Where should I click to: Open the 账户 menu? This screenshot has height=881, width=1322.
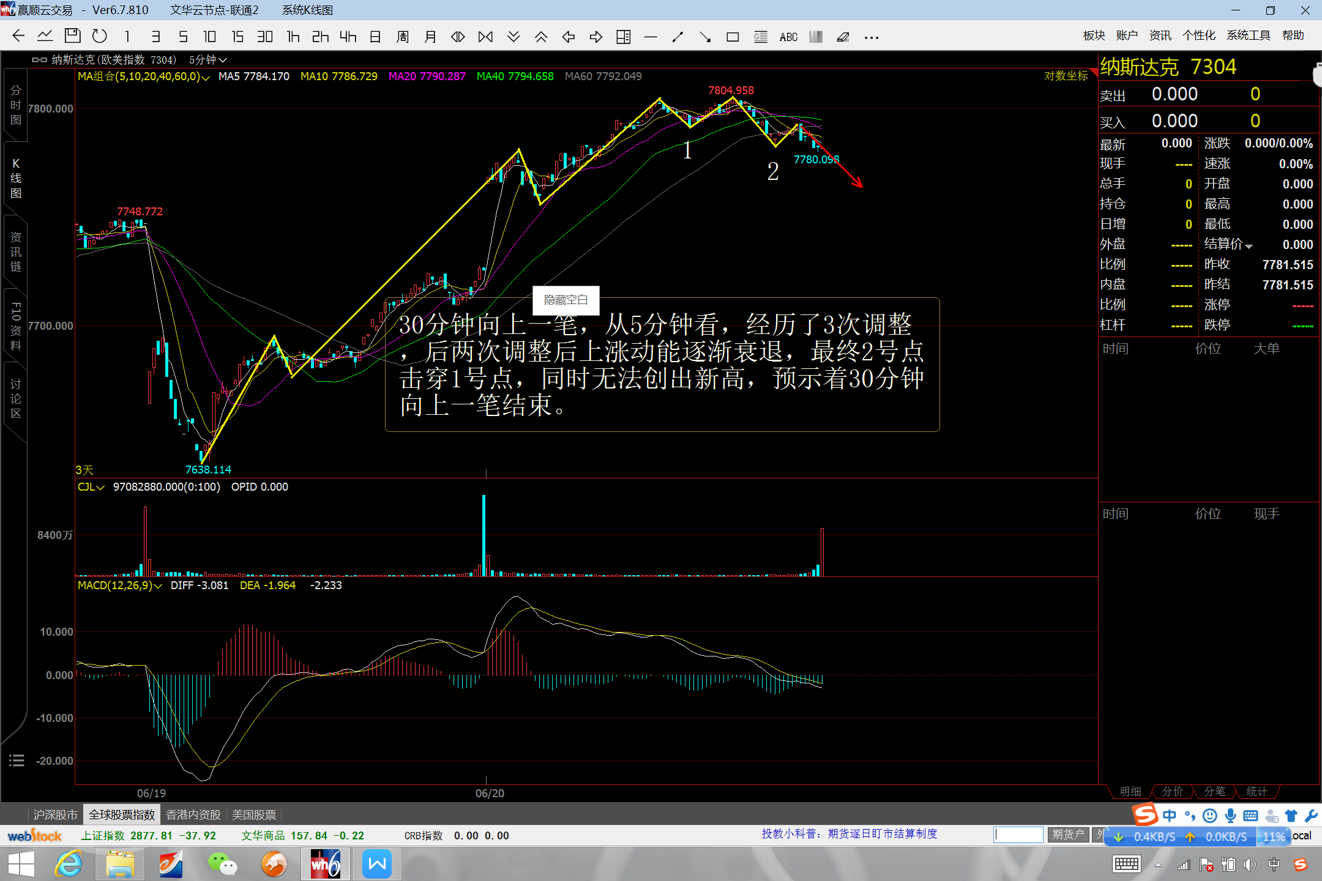1127,35
